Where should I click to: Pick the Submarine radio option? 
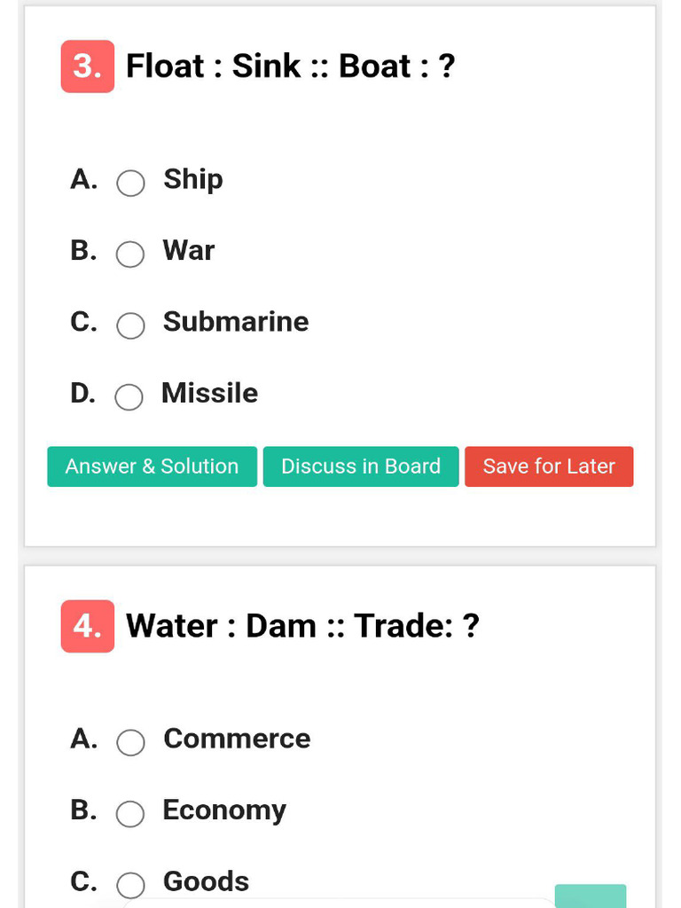point(131,325)
